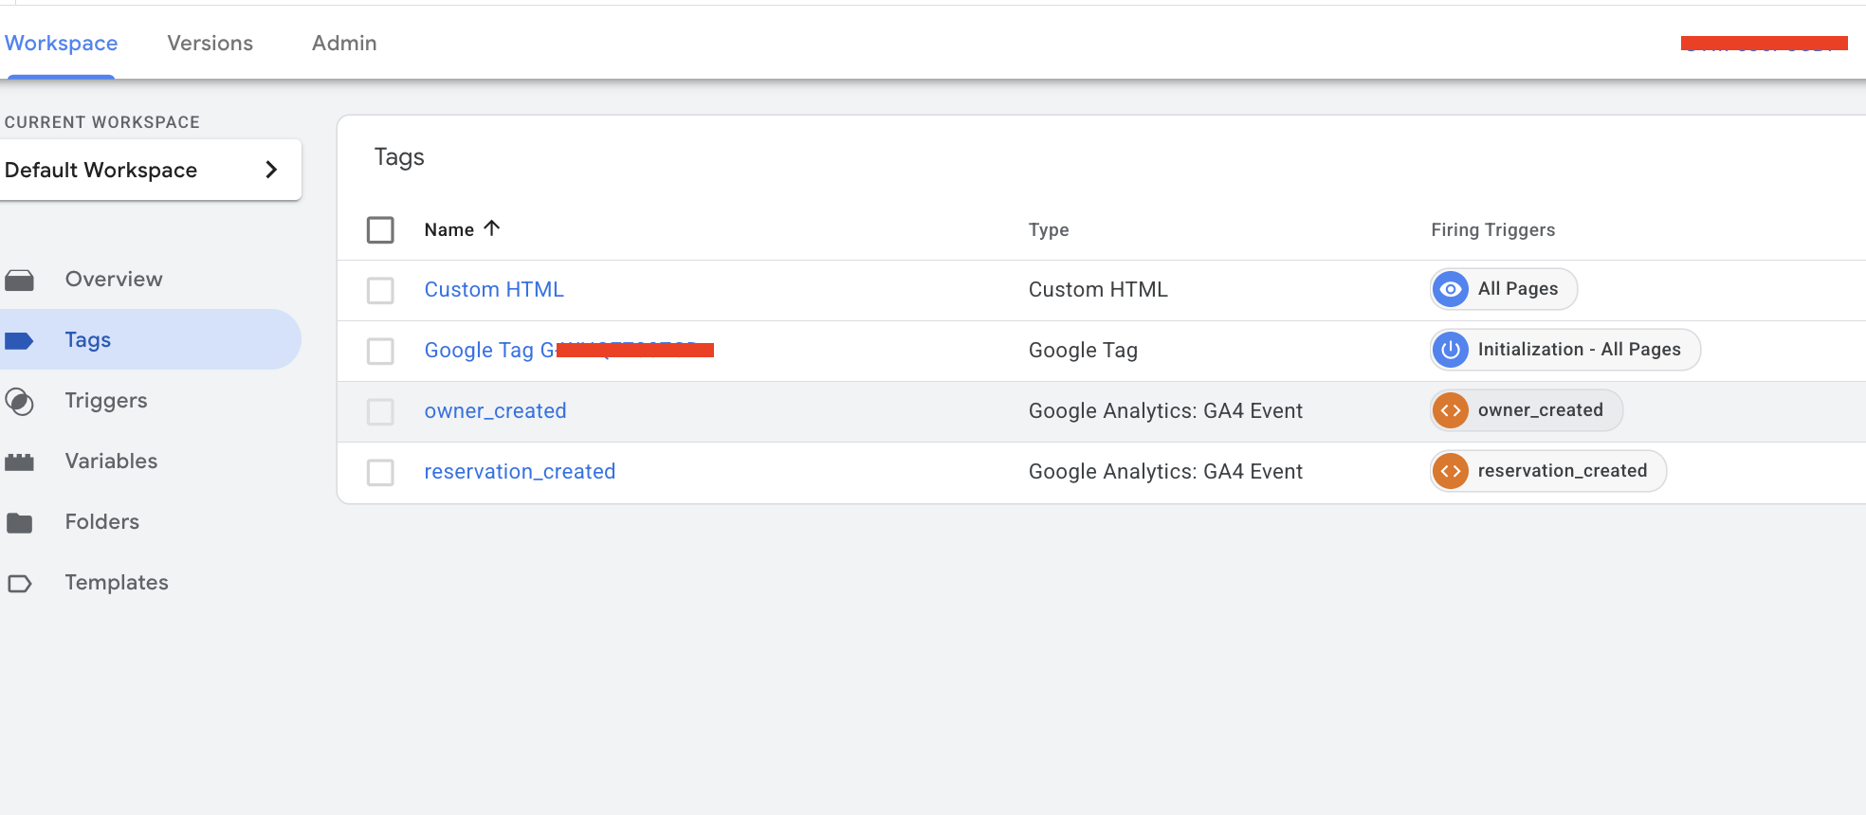
Task: Click owner_created row's GA4 Event type
Action: click(1165, 411)
